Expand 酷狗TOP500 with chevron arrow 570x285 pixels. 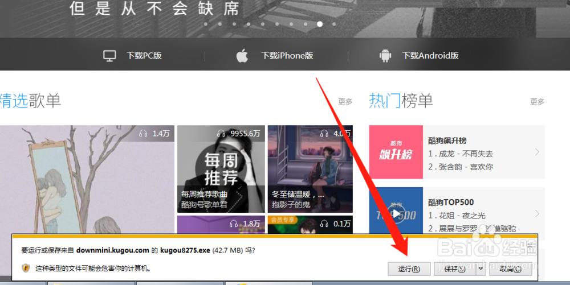[x=538, y=214]
